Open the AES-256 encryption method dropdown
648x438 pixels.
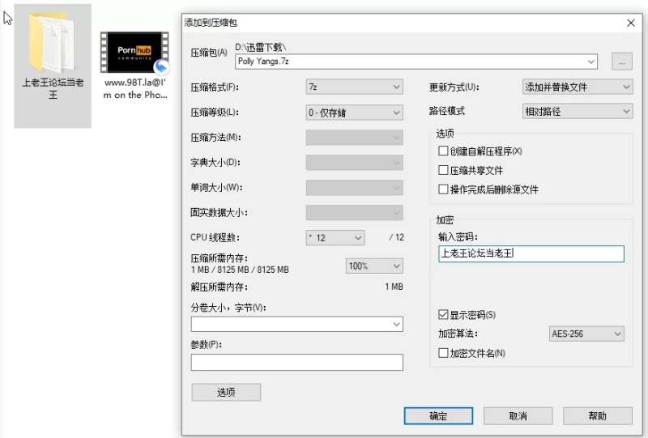586,334
